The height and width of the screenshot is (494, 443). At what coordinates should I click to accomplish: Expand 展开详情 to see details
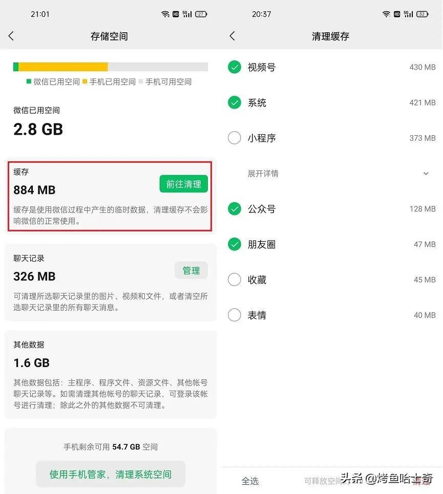tap(263, 174)
